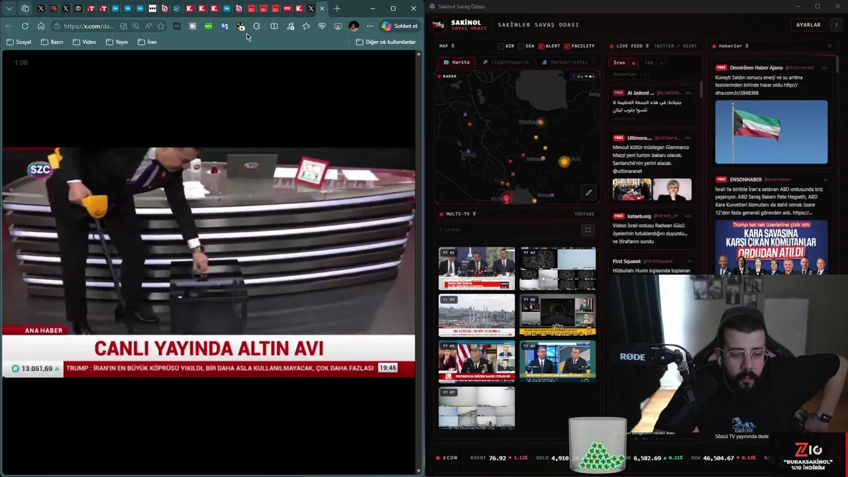The image size is (848, 477).
Task: Open Diğer sık kullanılanlar folder
Action: tap(386, 42)
